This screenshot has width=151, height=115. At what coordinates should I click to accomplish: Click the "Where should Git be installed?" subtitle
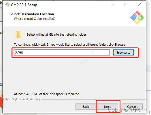35,19
